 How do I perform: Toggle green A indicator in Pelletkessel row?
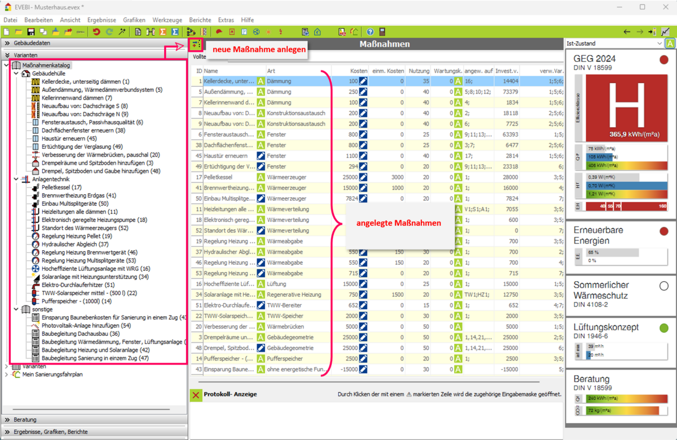pos(261,177)
